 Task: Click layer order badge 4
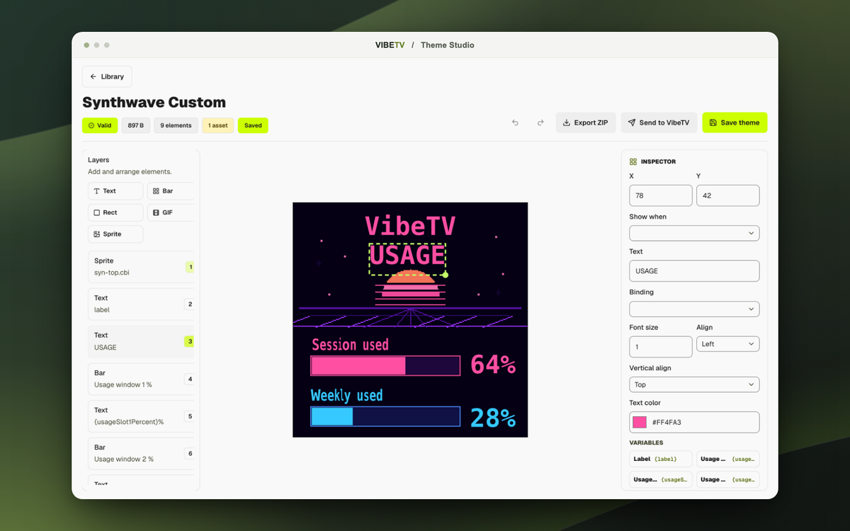tap(189, 379)
